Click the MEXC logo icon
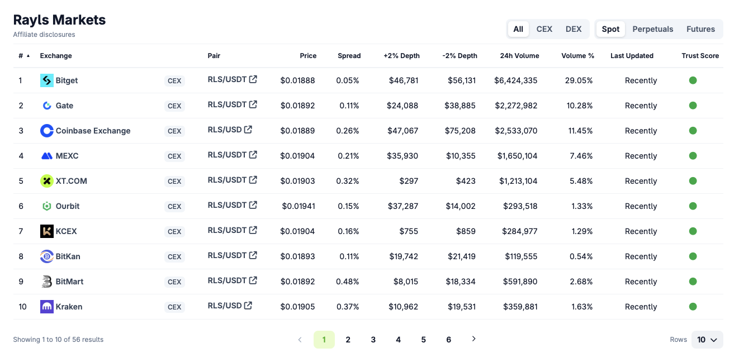 click(x=47, y=156)
